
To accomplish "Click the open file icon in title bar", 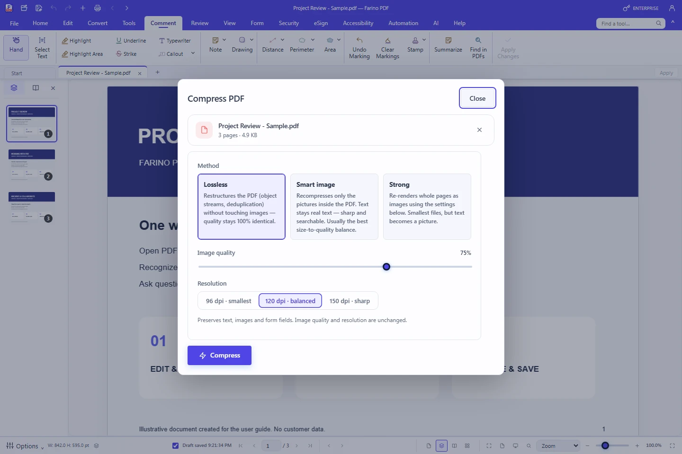I will point(24,8).
